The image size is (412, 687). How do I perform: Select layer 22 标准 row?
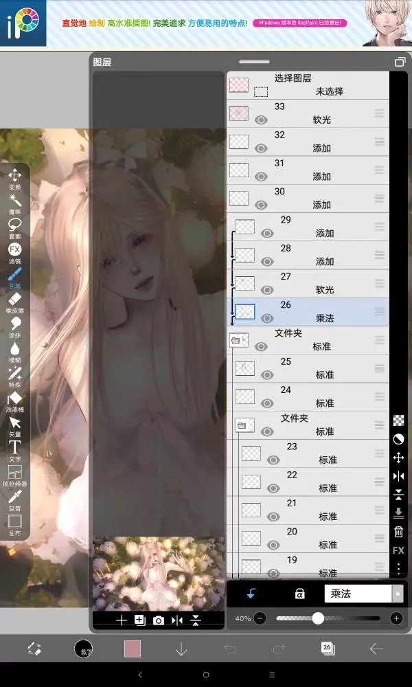[x=308, y=482]
